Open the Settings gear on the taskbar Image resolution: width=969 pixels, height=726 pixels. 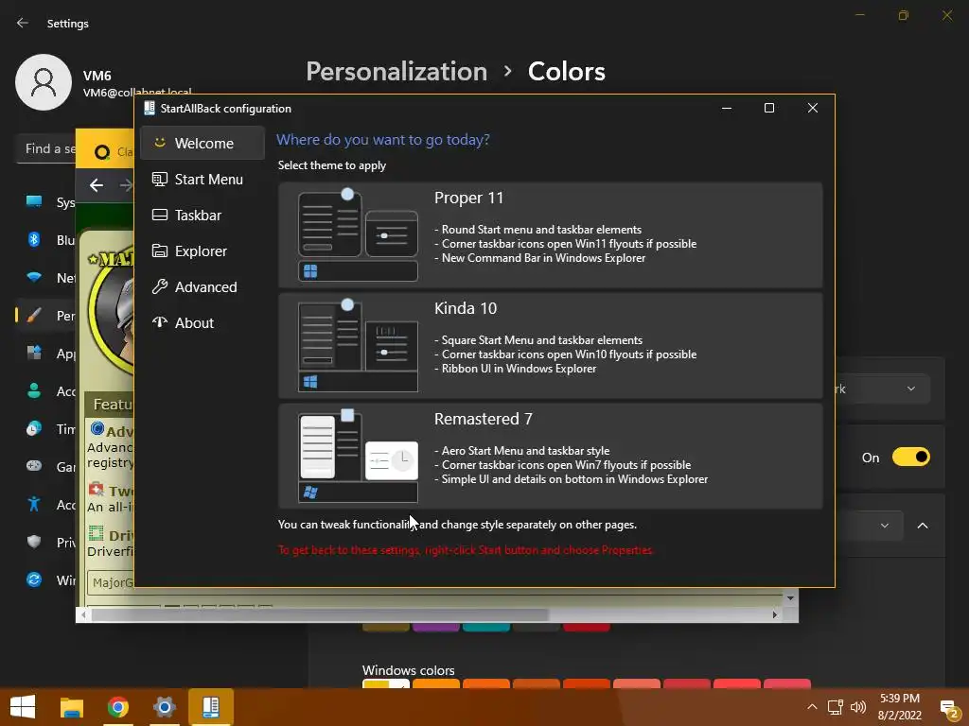165,707
